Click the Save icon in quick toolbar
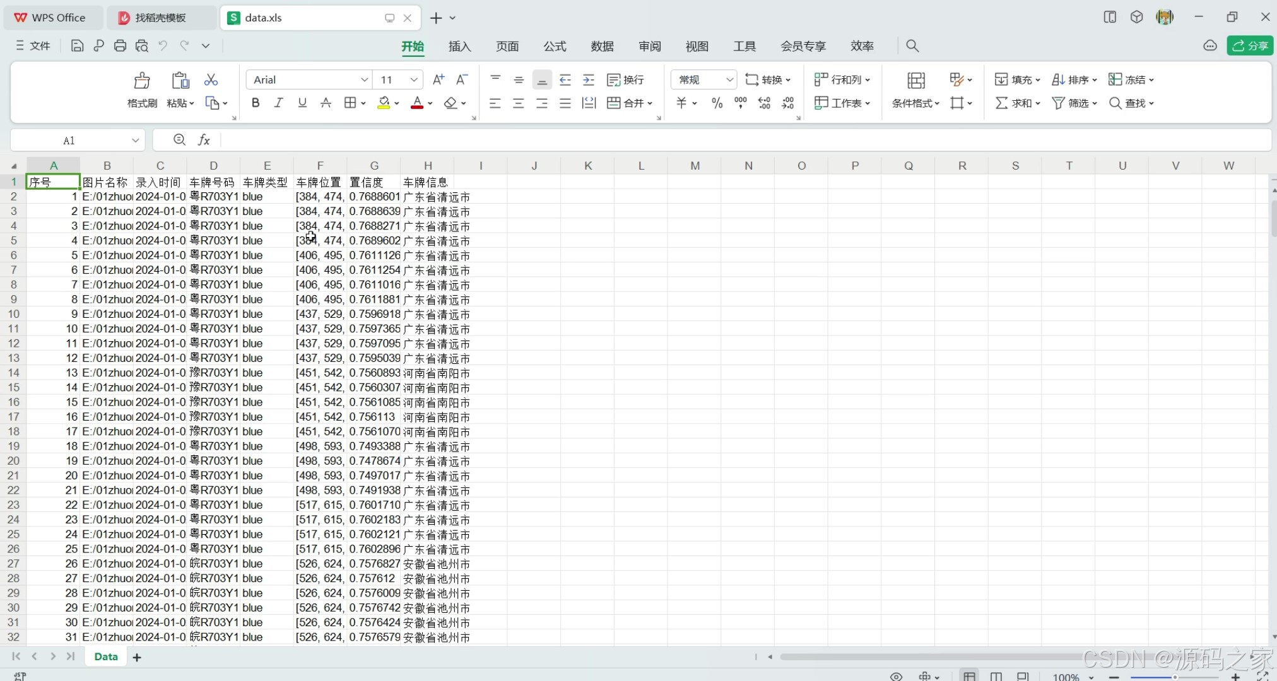The width and height of the screenshot is (1277, 681). click(77, 45)
